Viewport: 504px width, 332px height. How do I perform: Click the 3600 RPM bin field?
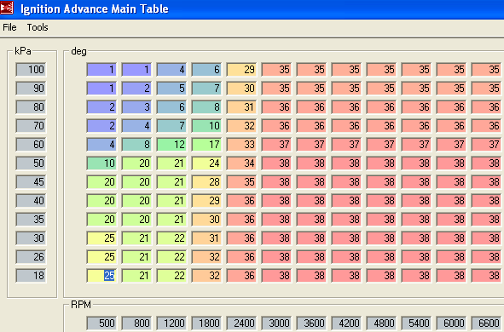click(312, 323)
